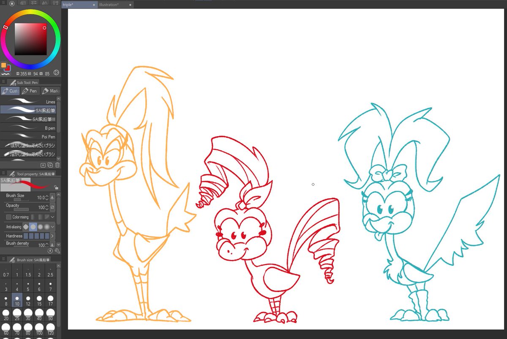The width and height of the screenshot is (507, 339).
Task: Expand the Color mixing options dropdown
Action: click(52, 217)
